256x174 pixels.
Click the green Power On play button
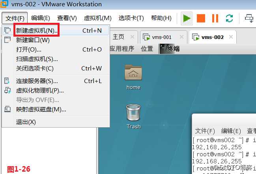coord(187,18)
